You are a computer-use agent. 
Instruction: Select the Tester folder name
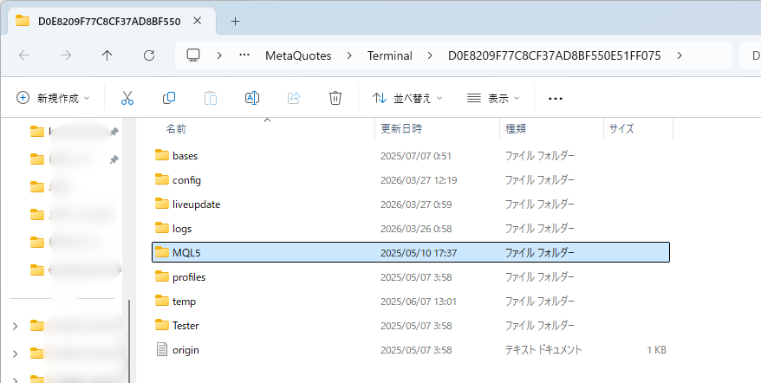[185, 326]
